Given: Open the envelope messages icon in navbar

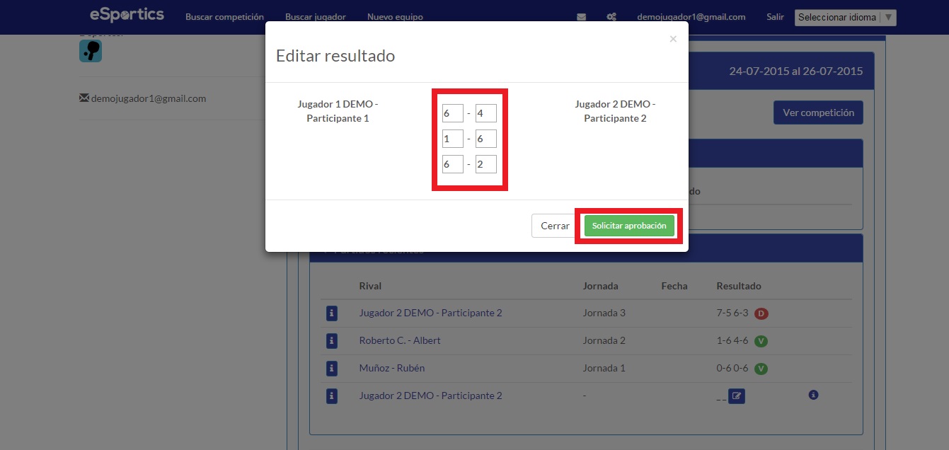Looking at the screenshot, I should [581, 17].
